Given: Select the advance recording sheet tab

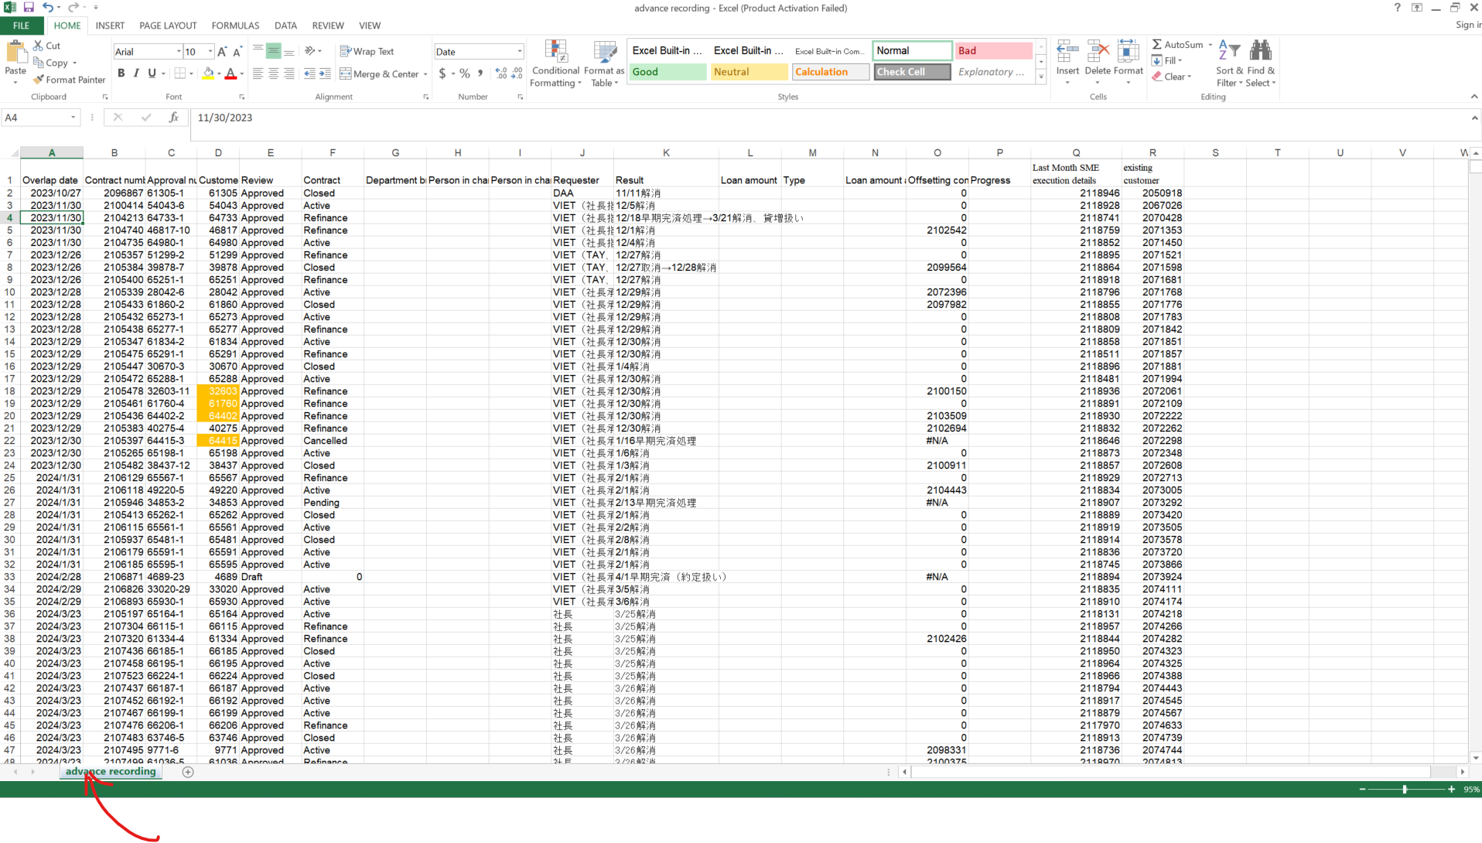Looking at the screenshot, I should tap(111, 772).
